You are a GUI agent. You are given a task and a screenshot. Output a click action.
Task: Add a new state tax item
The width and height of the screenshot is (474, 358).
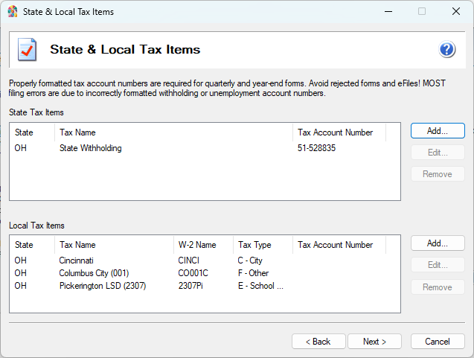(x=438, y=131)
